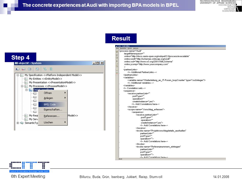Click the My Processes folder icon
Viewport: 242px width, 181px height.
click(26, 86)
